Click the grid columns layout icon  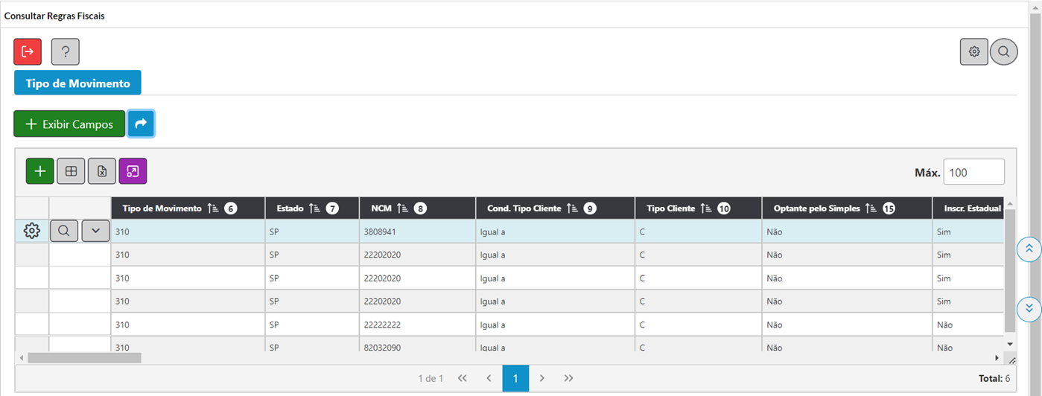(x=72, y=171)
